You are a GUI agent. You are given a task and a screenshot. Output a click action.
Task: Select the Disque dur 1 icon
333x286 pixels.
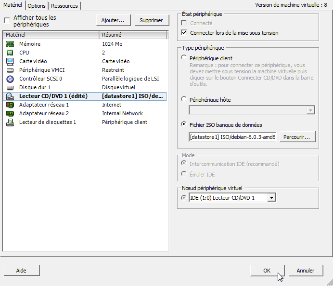10,87
